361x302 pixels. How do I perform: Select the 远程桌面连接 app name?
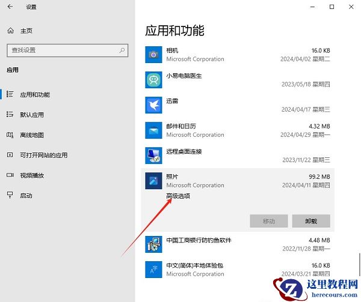coord(184,151)
